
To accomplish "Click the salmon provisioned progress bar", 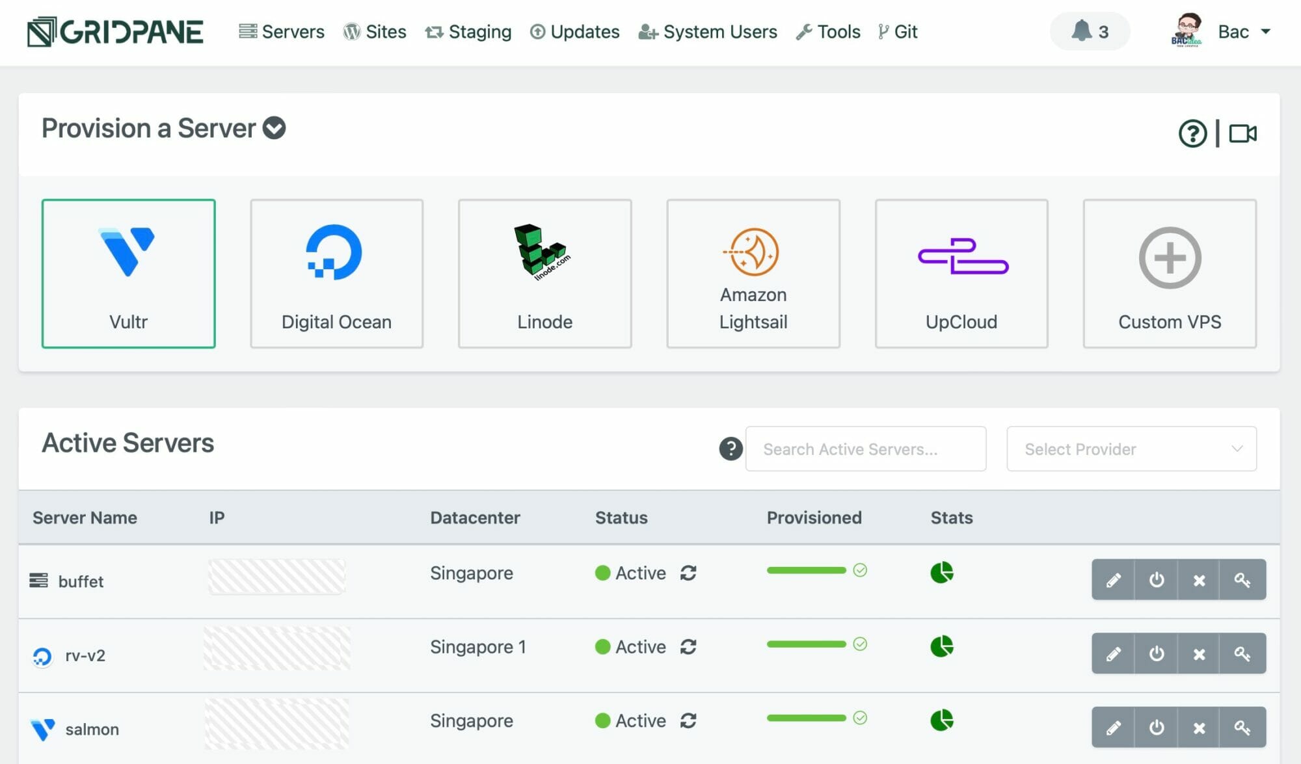I will point(806,718).
